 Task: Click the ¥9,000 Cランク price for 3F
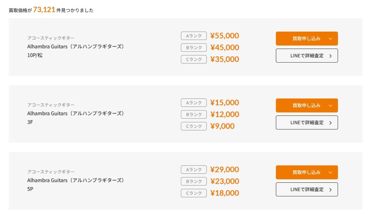tap(223, 126)
